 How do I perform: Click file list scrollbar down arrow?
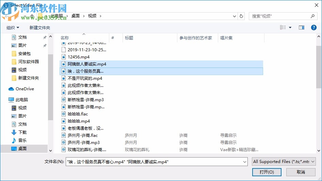coord(319,151)
